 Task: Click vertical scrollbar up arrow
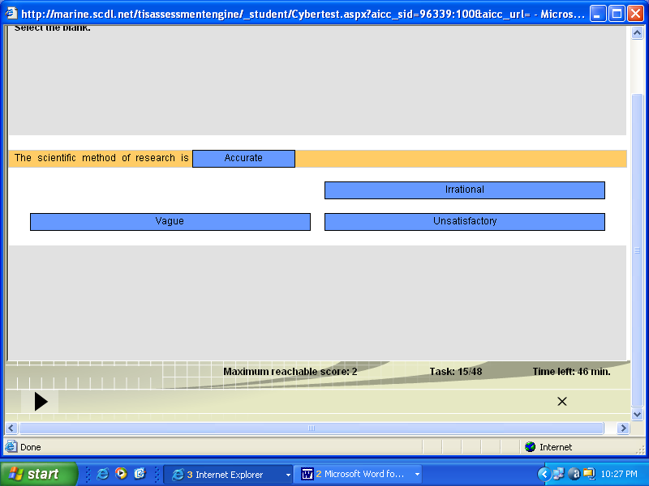pyautogui.click(x=637, y=32)
